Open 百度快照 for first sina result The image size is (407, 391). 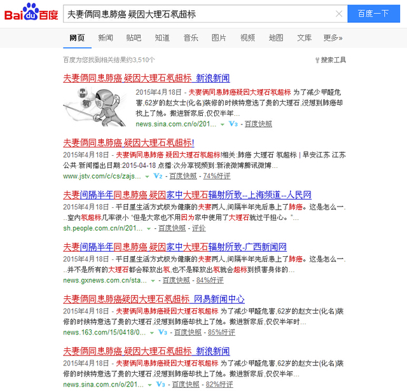point(258,124)
